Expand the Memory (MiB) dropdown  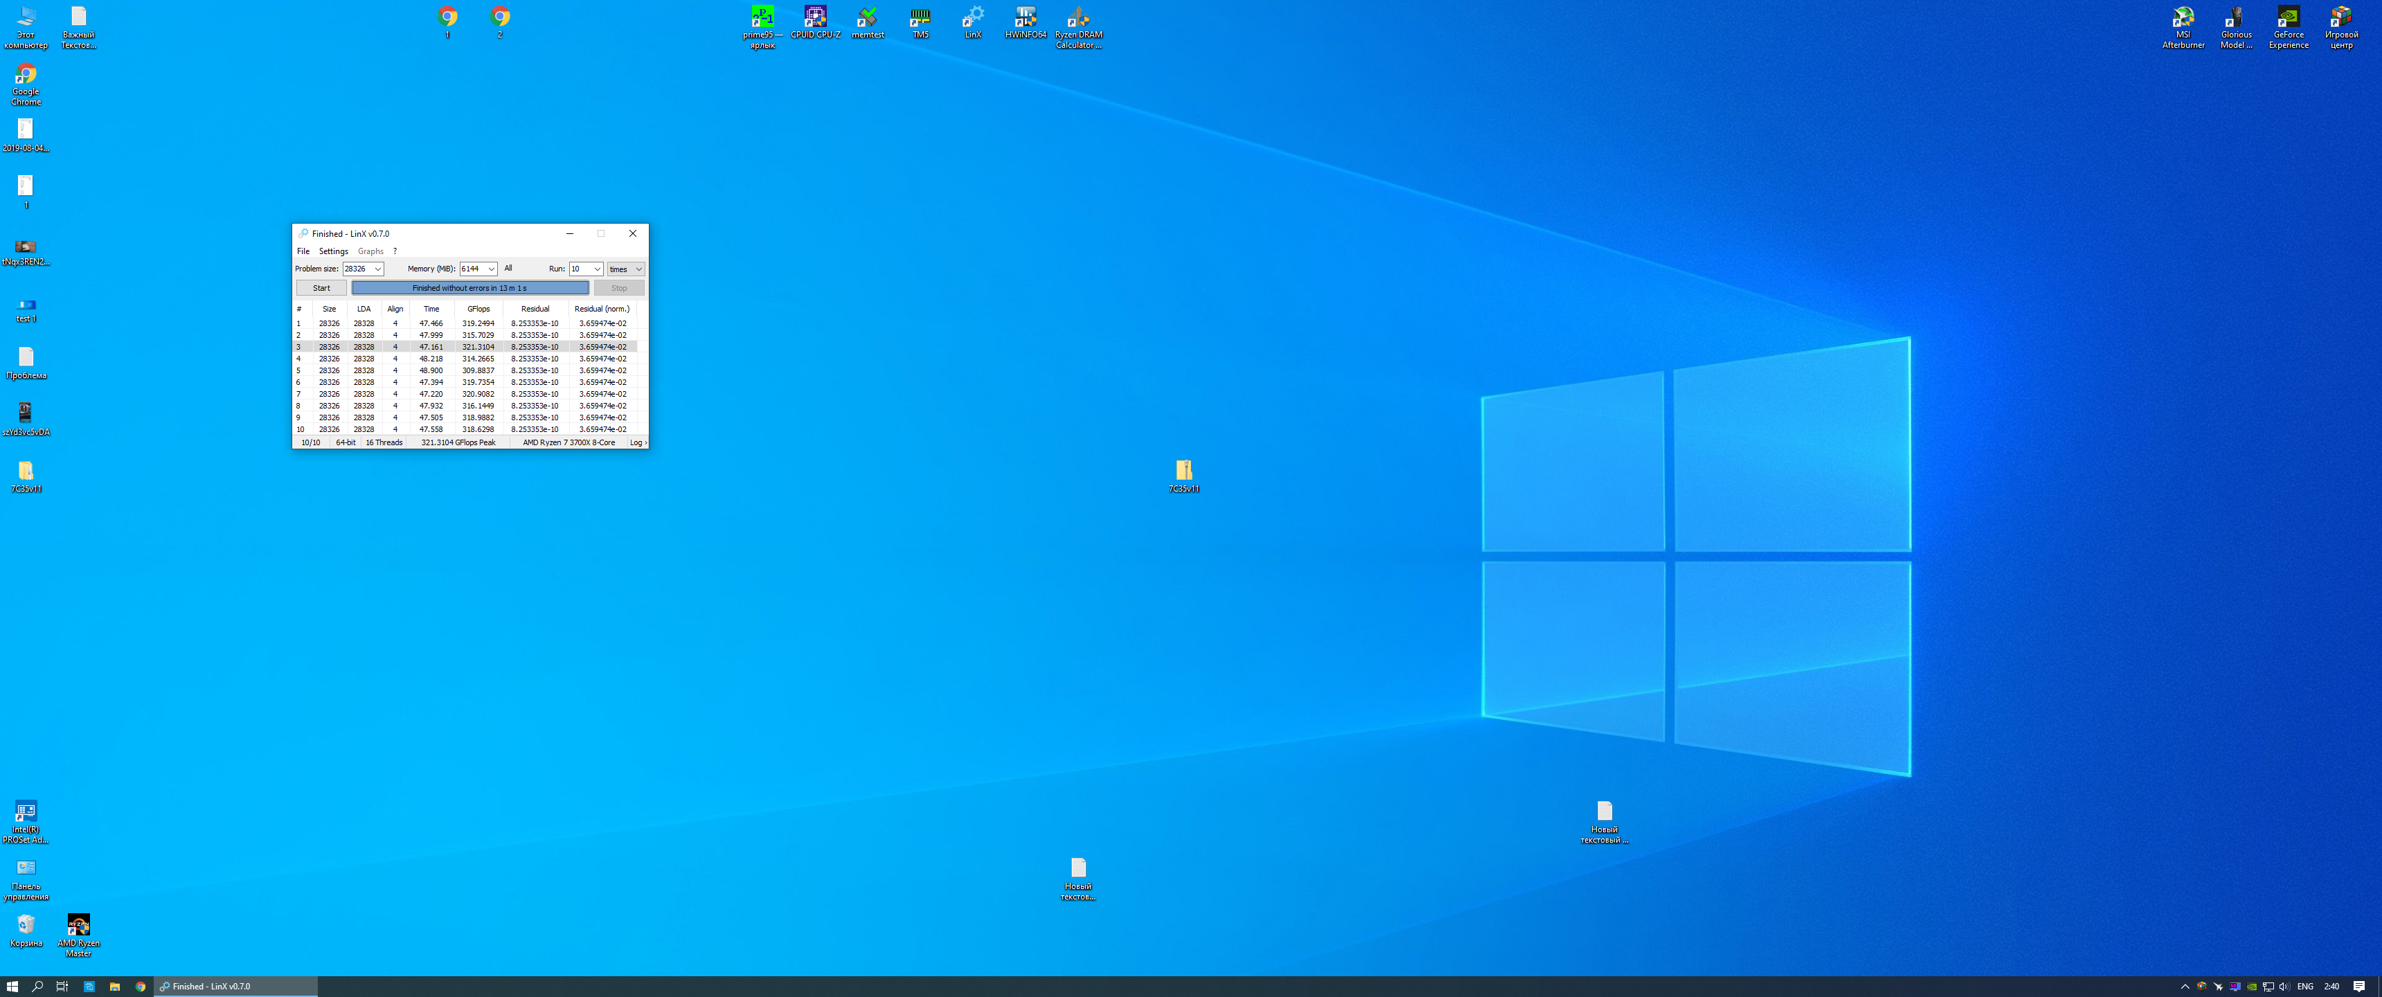[x=491, y=269]
